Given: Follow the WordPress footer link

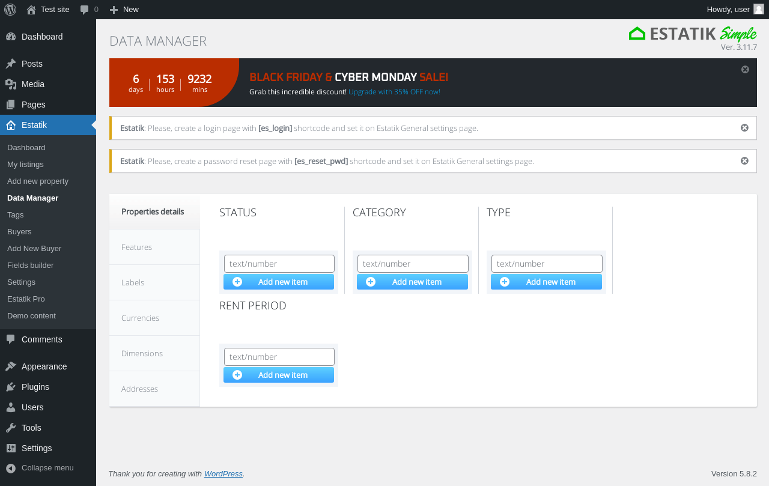Looking at the screenshot, I should pyautogui.click(x=223, y=473).
